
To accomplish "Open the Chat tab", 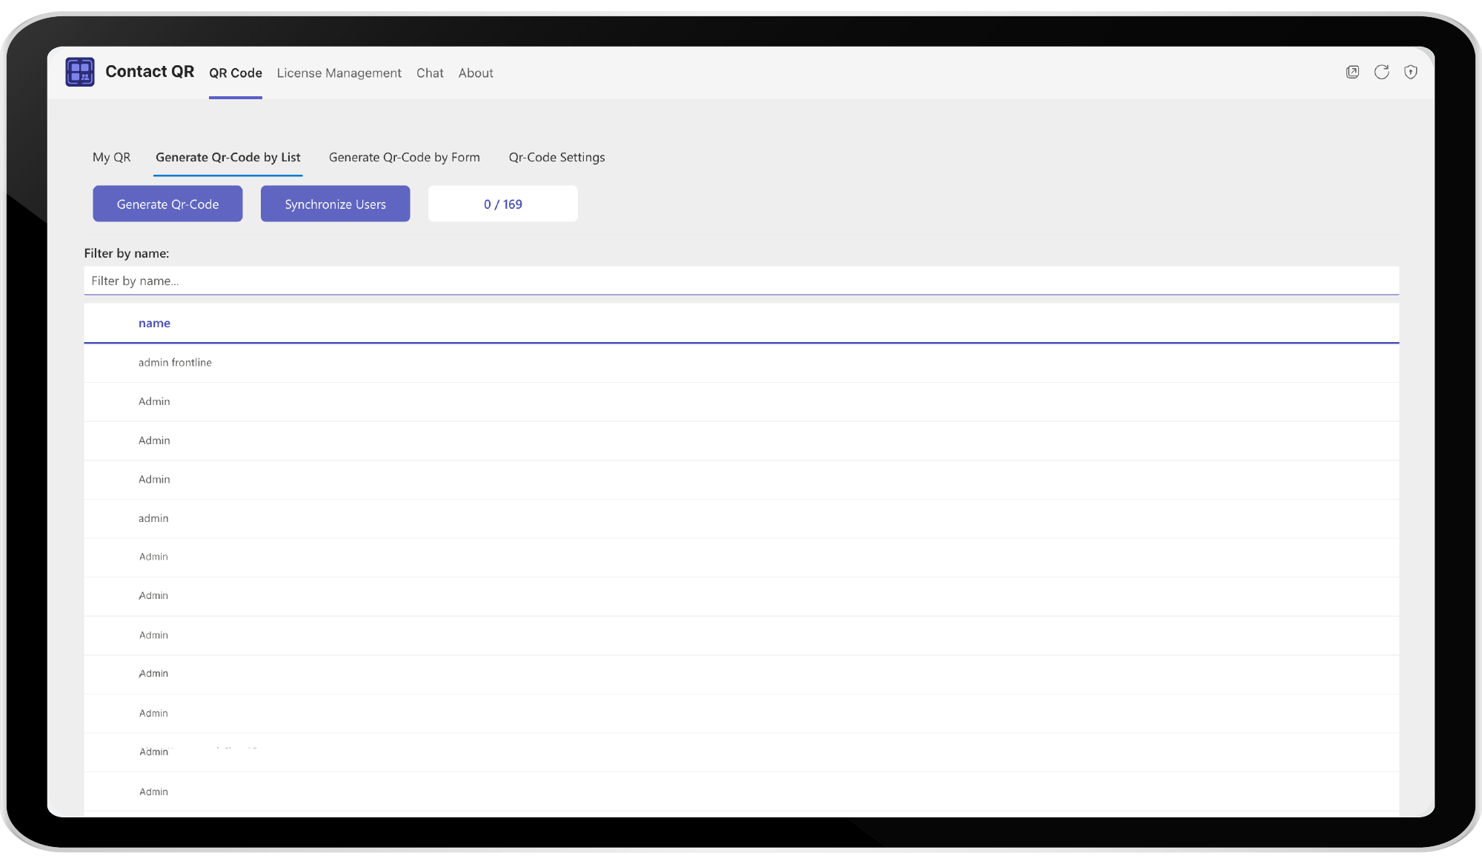I will click(x=430, y=73).
